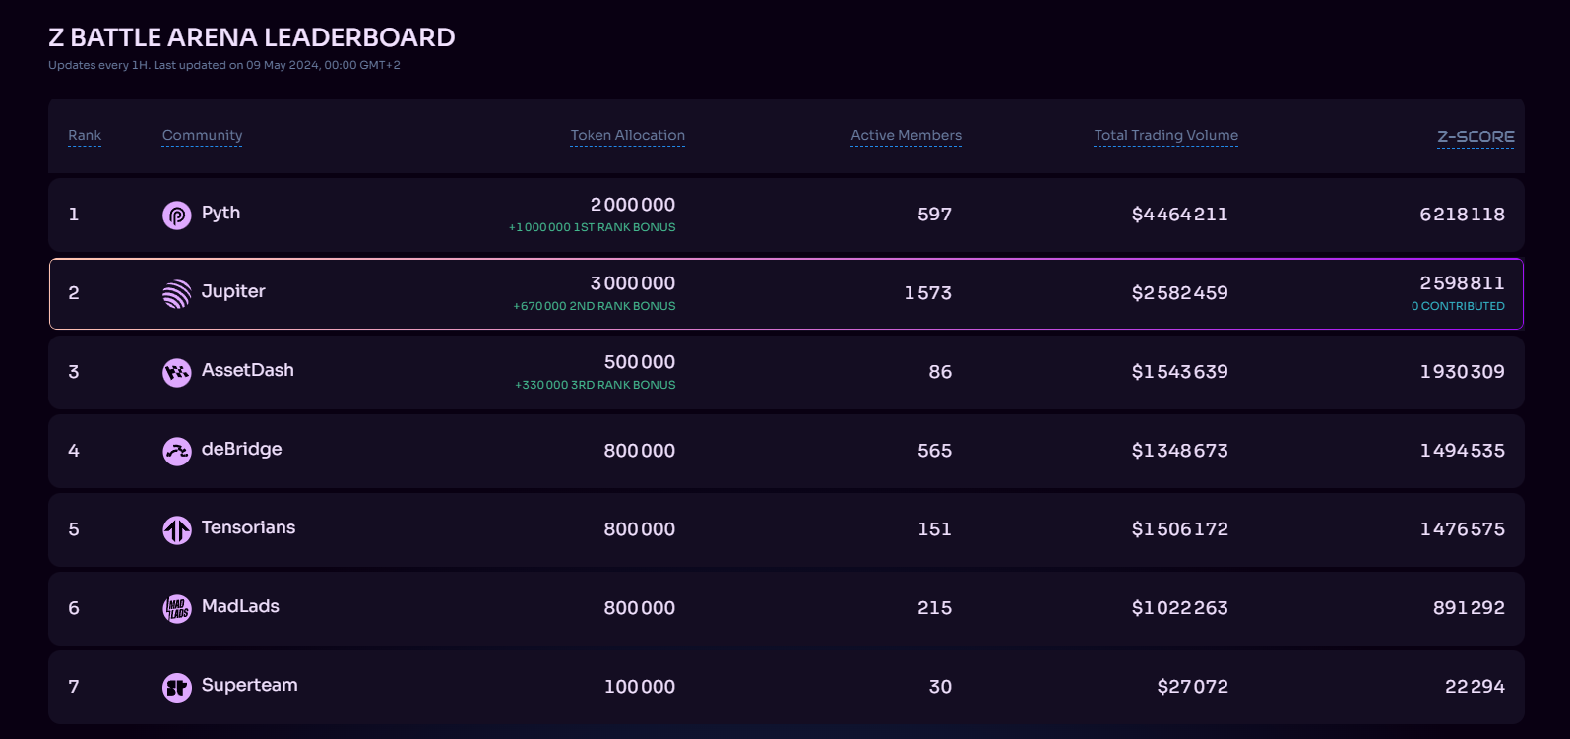Image resolution: width=1570 pixels, height=739 pixels.
Task: Click Superteam's 100000 token allocation
Action: pyautogui.click(x=640, y=687)
